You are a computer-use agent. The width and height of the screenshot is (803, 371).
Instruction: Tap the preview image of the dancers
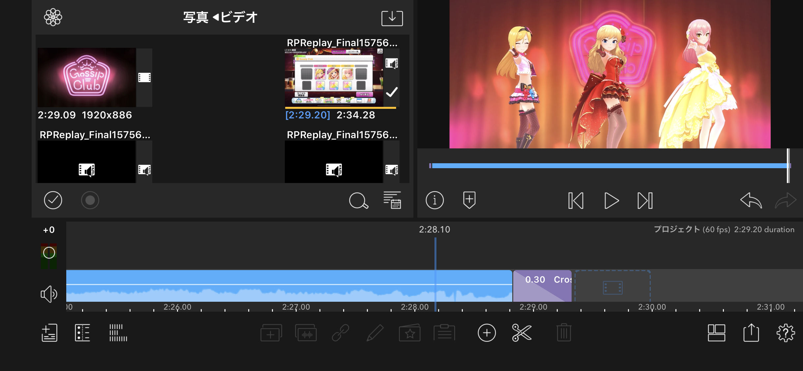pos(610,74)
